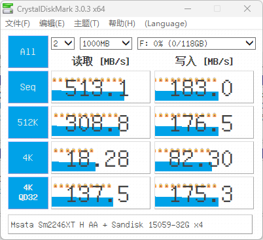The width and height of the screenshot is (263, 240).
Task: Select the Seq read result 513.1
Action: pyautogui.click(x=101, y=87)
